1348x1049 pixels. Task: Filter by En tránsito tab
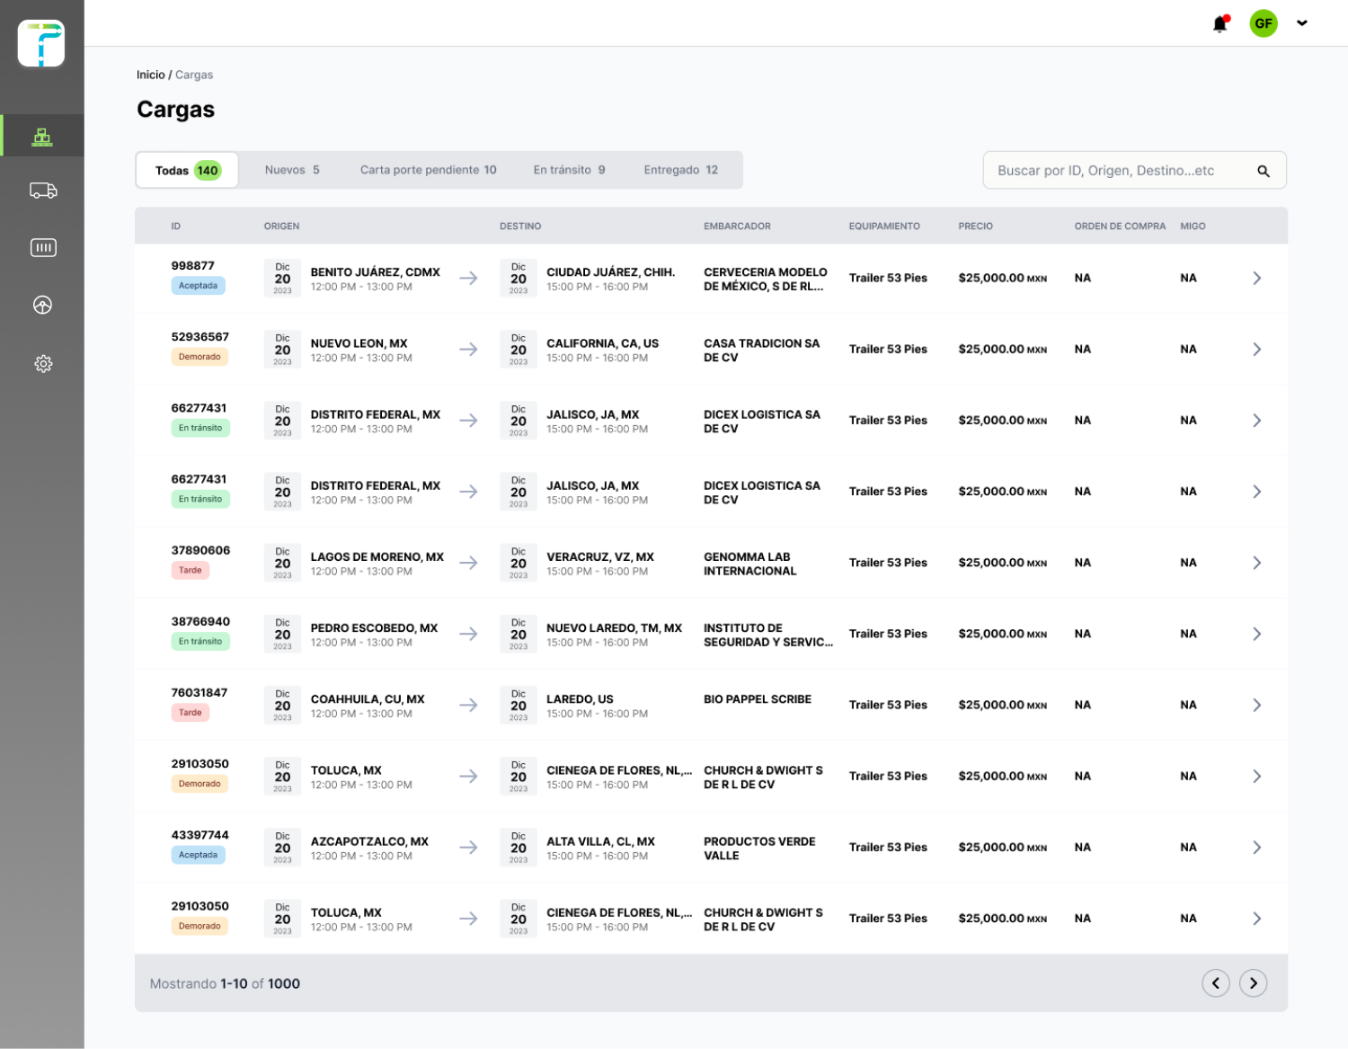[569, 170]
